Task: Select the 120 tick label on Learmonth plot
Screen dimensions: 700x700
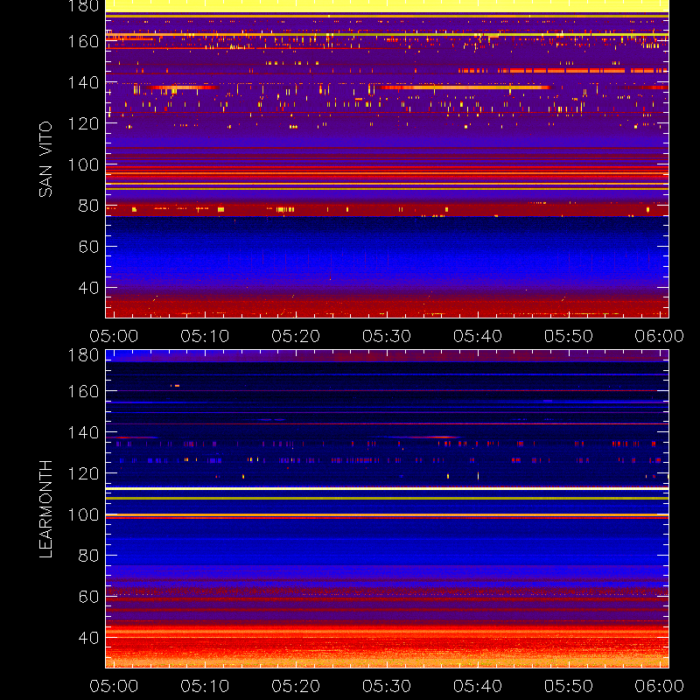Action: point(83,473)
